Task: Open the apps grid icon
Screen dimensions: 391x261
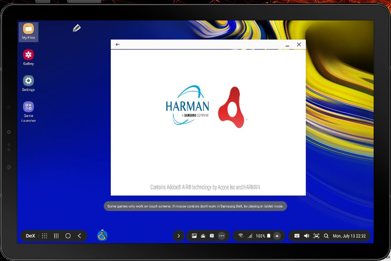Action: 45,236
